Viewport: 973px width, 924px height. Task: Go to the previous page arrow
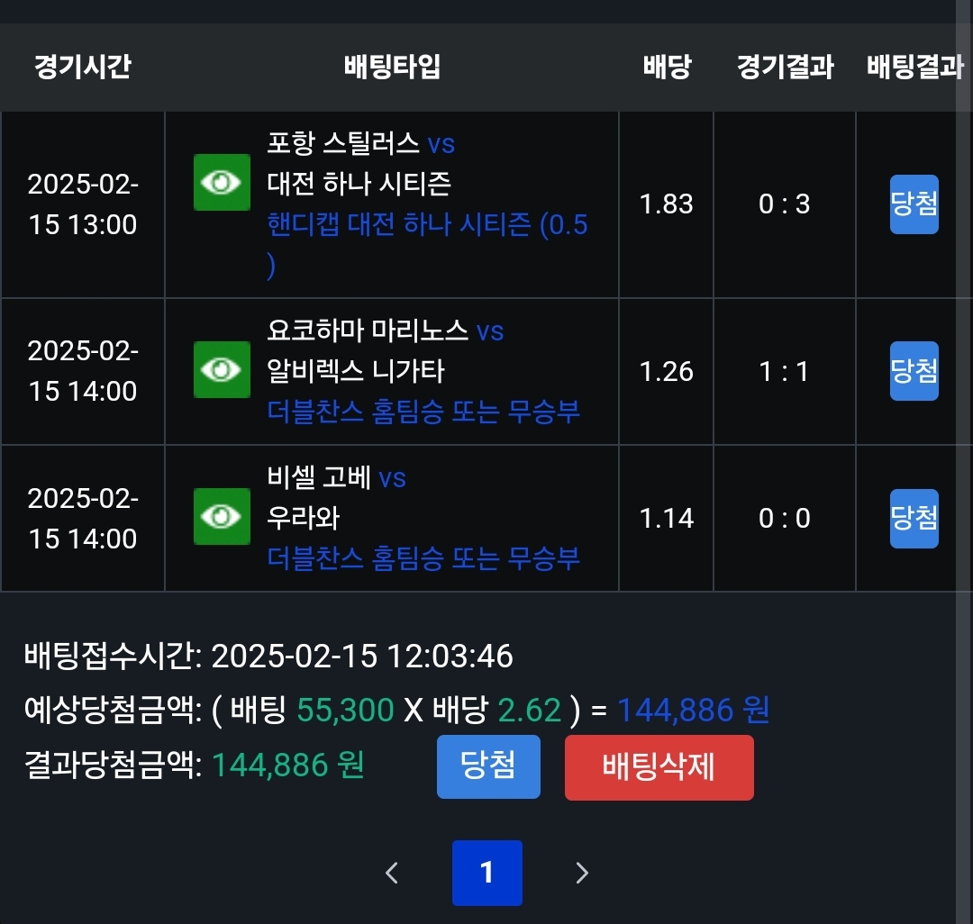click(x=392, y=873)
